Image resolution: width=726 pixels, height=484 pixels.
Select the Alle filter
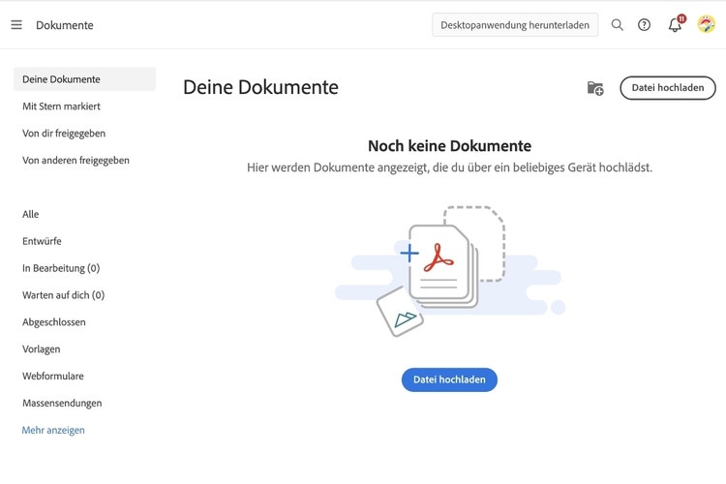coord(31,215)
